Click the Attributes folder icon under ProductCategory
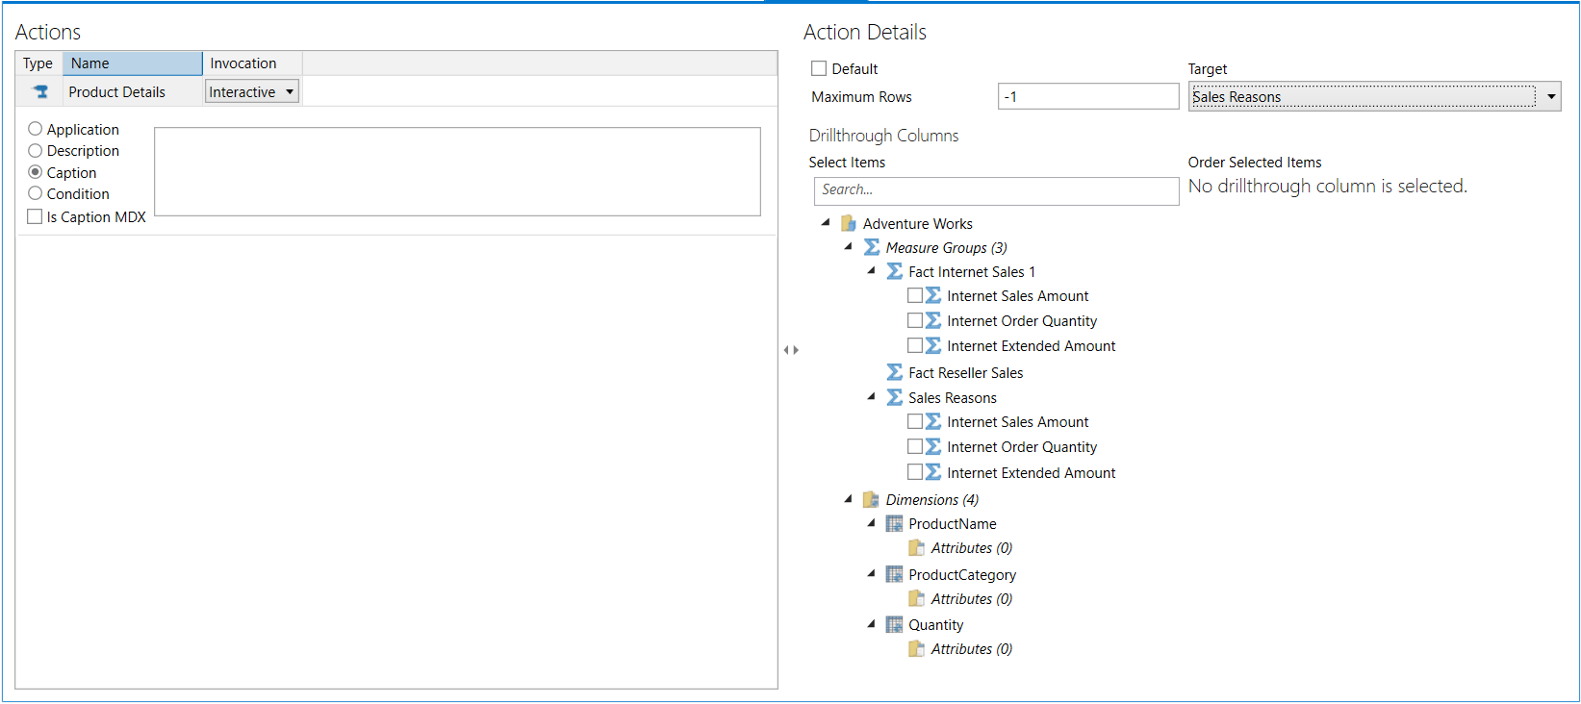This screenshot has height=704, width=1581. [916, 599]
